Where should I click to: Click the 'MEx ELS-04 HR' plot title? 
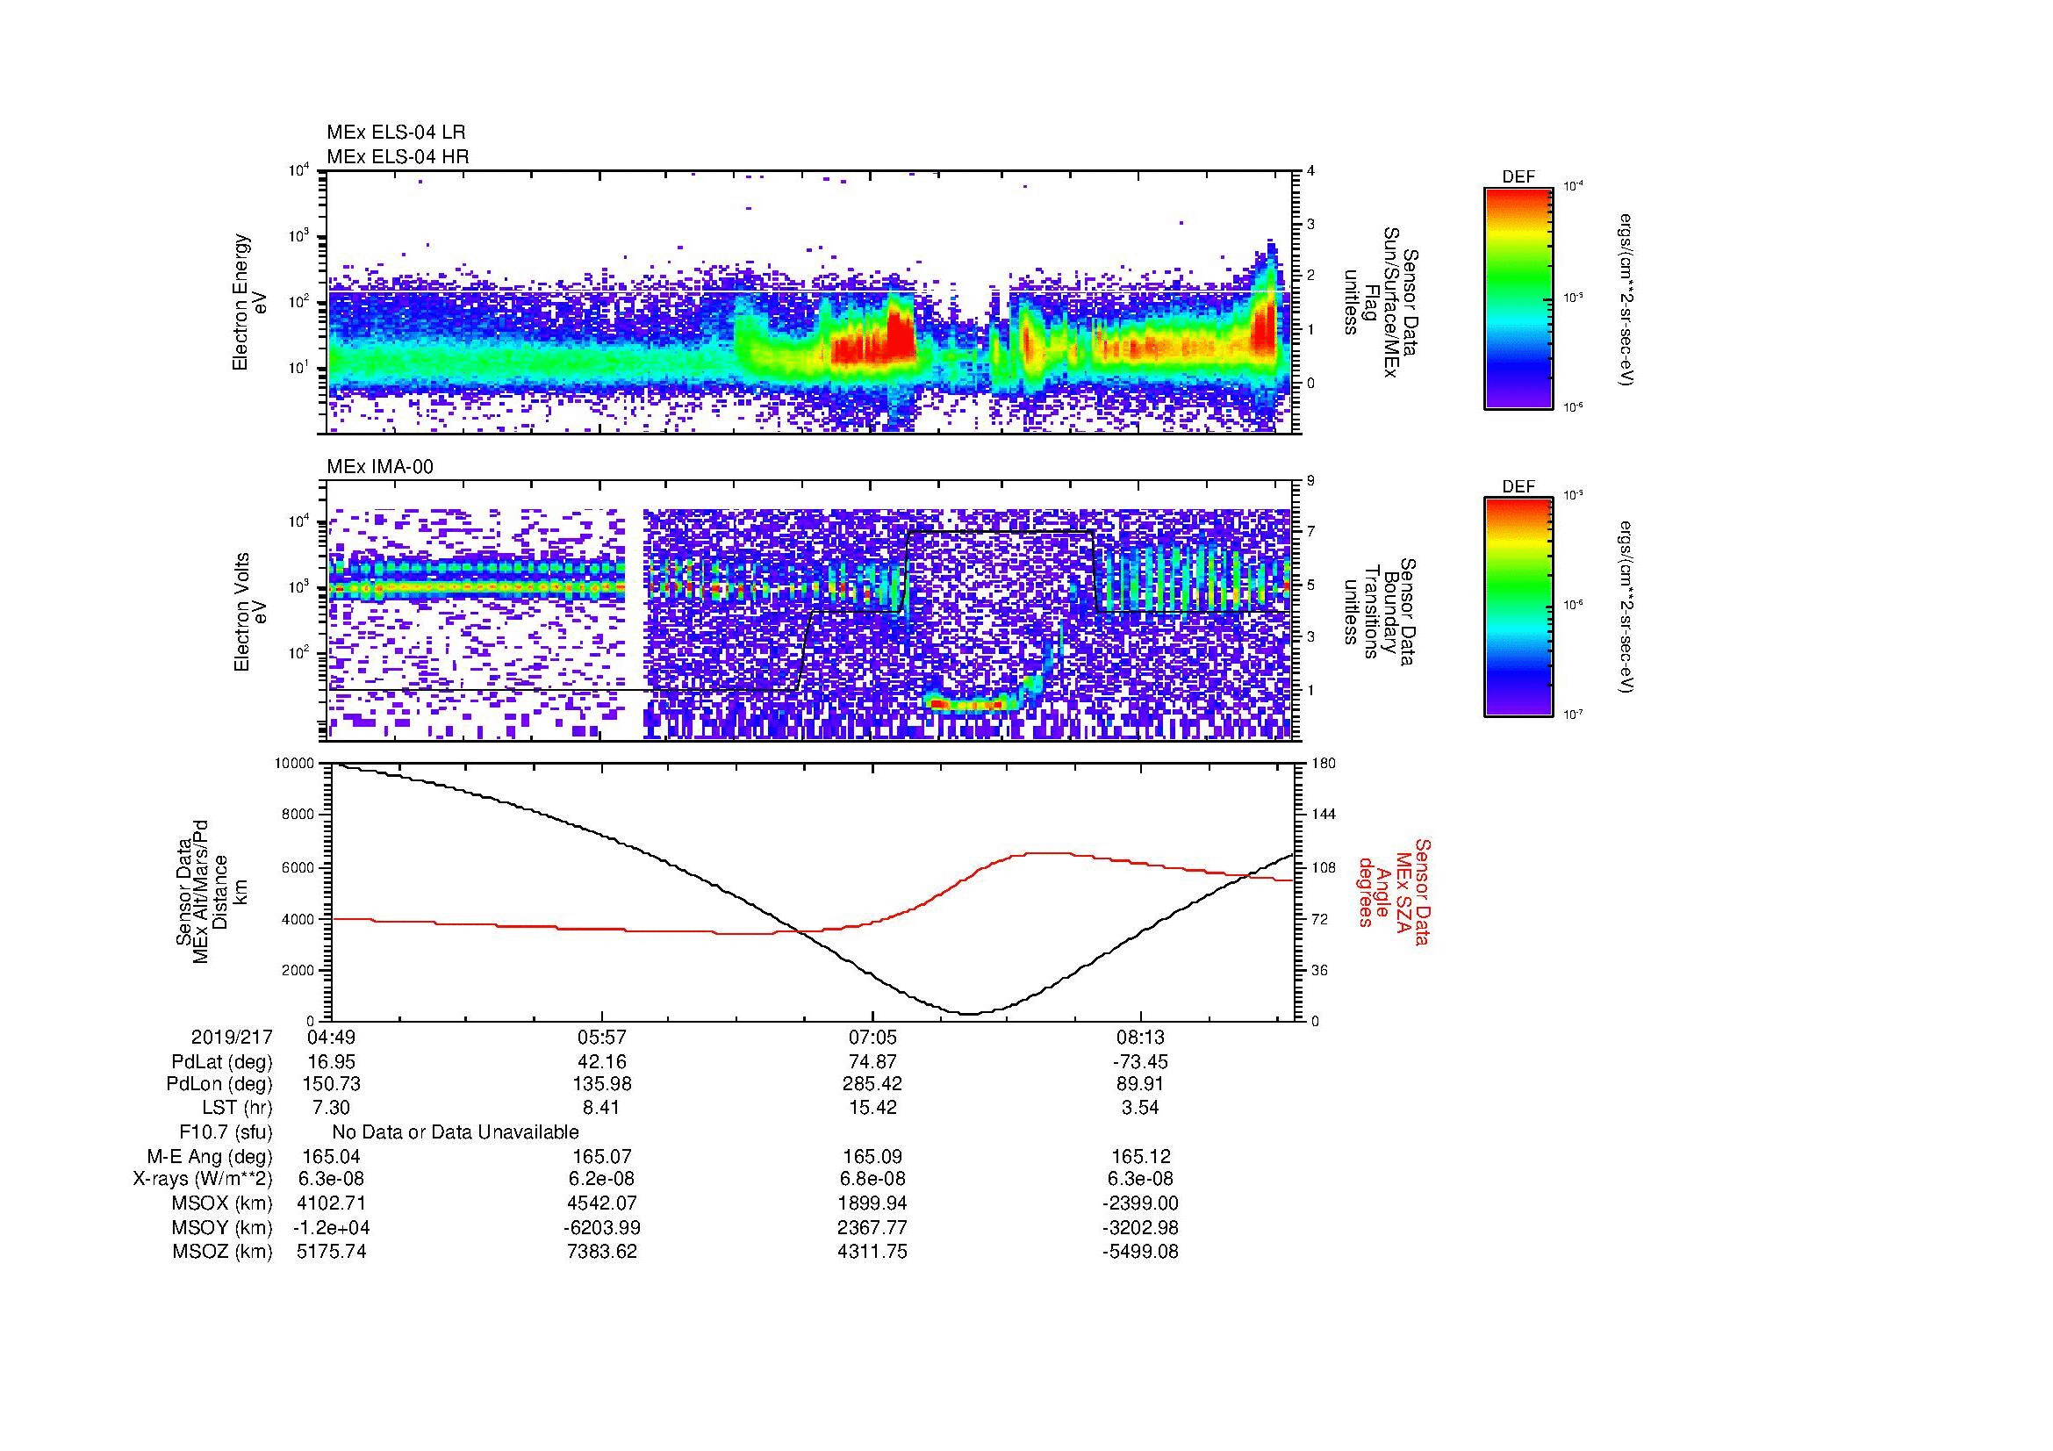[x=398, y=156]
